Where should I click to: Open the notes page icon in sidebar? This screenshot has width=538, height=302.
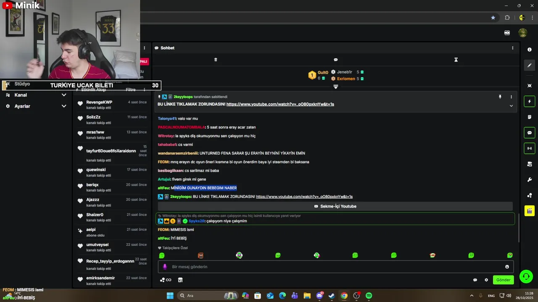pyautogui.click(x=529, y=117)
